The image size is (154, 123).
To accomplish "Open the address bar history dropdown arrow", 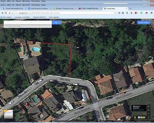I will click(x=113, y=13).
